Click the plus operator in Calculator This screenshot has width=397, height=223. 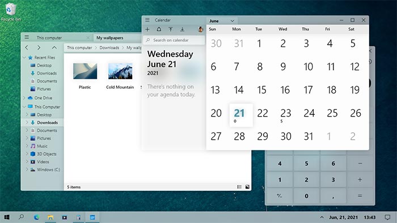(360, 180)
